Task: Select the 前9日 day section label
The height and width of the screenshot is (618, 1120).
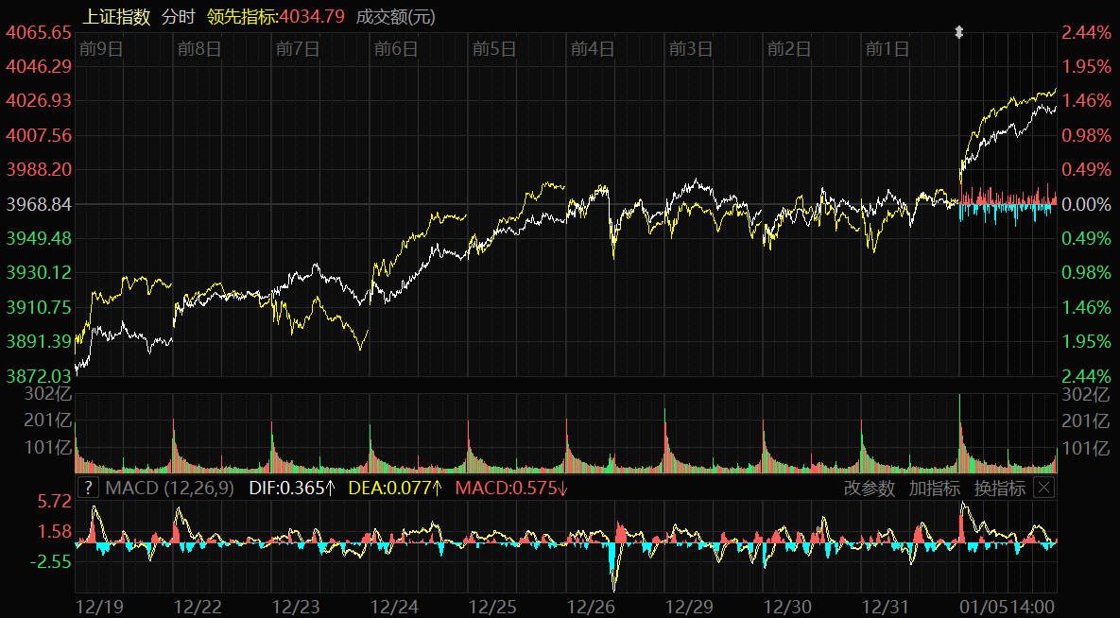Action: (101, 48)
